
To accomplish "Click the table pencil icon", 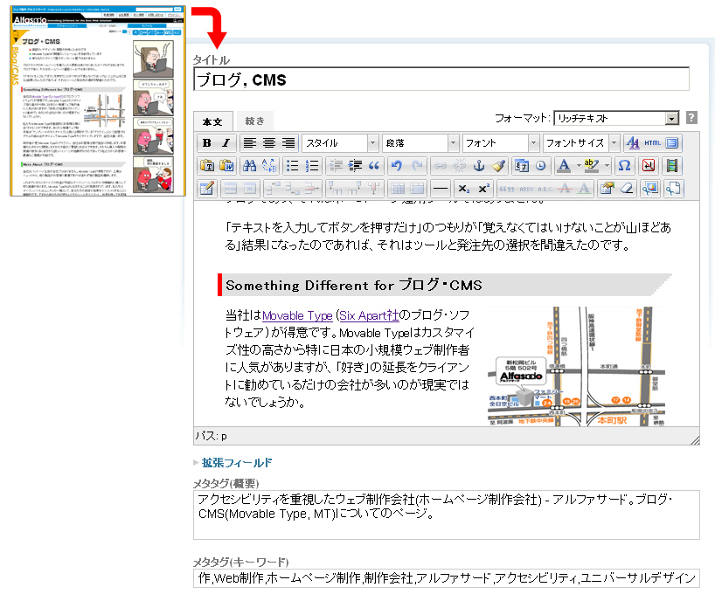I will click(207, 189).
